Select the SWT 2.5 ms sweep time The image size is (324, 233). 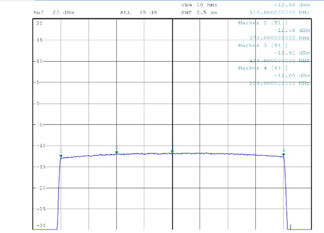(x=199, y=13)
